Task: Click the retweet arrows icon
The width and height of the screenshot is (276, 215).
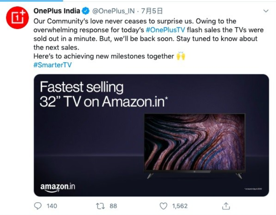Action: [100, 206]
